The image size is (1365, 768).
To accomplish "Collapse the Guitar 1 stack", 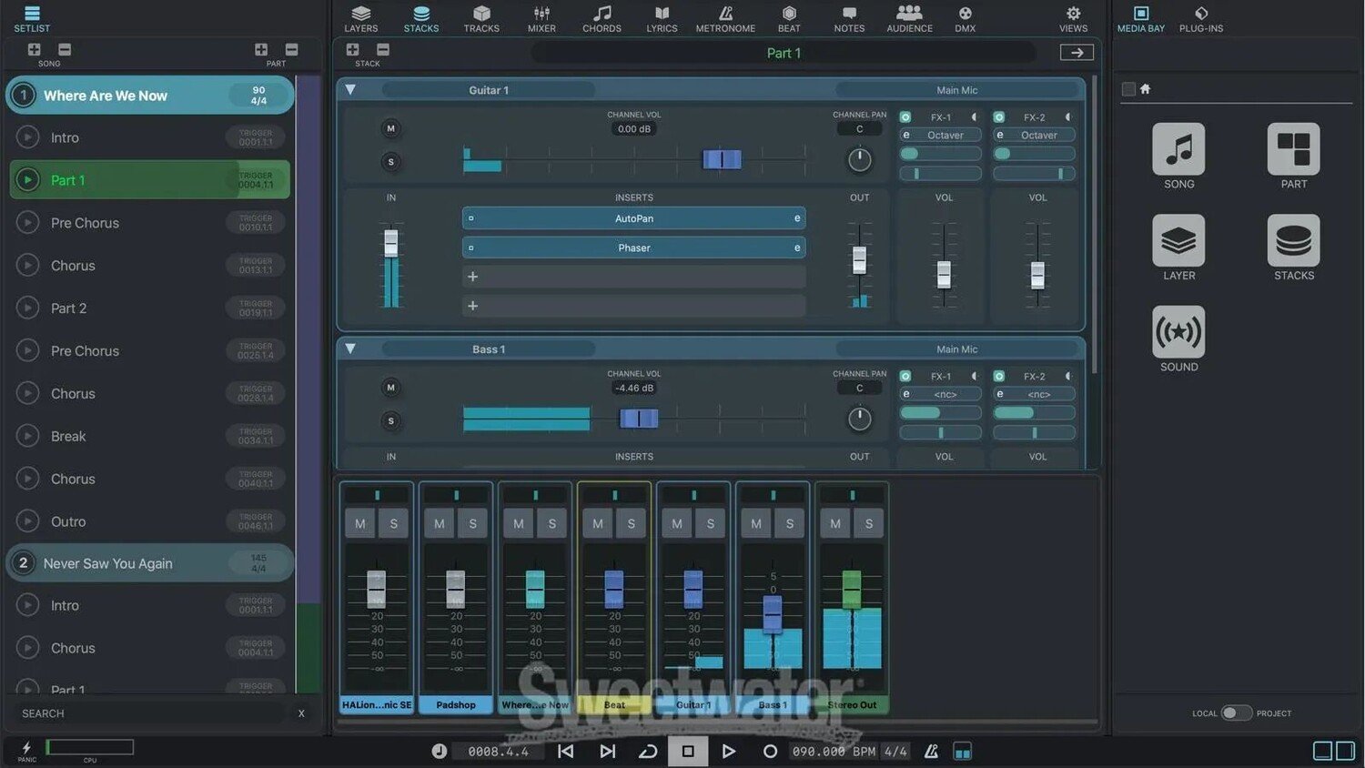I will pos(350,90).
